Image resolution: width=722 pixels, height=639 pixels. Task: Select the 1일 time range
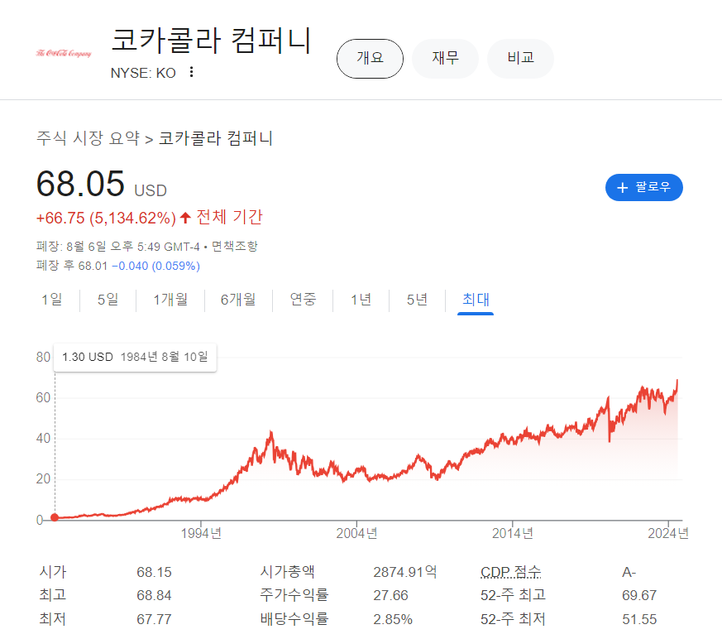tap(51, 300)
